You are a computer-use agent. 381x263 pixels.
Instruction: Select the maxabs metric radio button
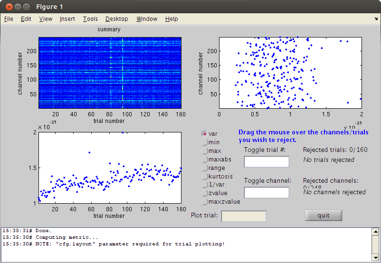click(x=205, y=160)
